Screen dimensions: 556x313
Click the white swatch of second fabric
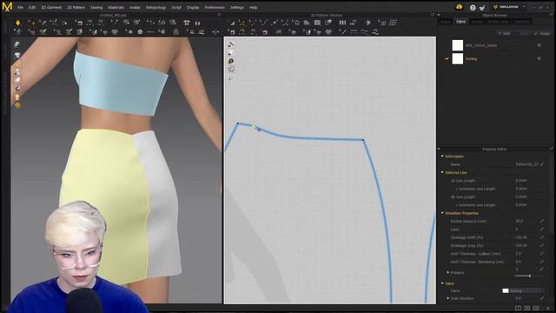(x=458, y=58)
